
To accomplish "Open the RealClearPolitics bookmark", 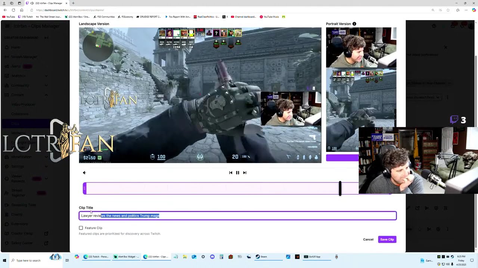I will 207,17.
